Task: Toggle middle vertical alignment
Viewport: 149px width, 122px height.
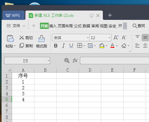Action: coord(145,38)
